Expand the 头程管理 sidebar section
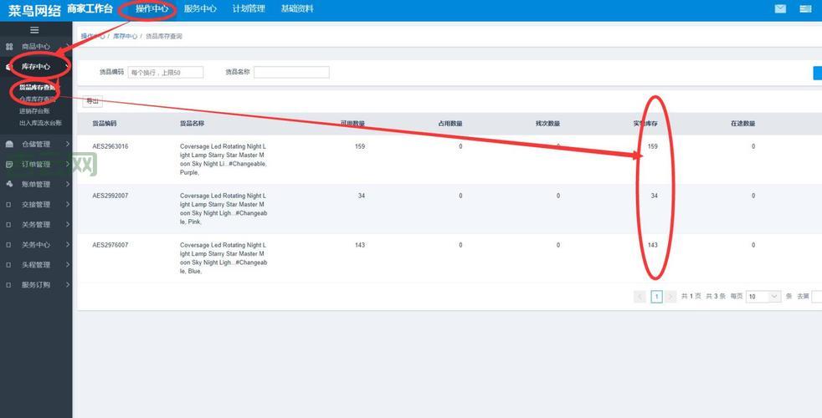 (36, 265)
